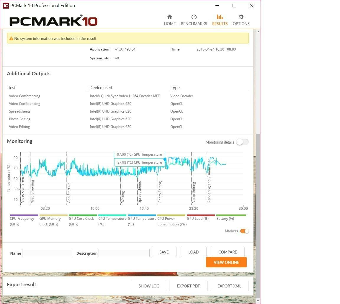
Task: Click the Spreadsheets test row
Action: pyautogui.click(x=20, y=111)
